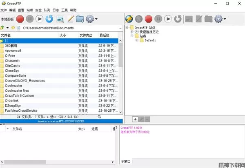The image size is (245, 168).
Task: Click the star favorites icon by path bar
Action: (x=13, y=28)
